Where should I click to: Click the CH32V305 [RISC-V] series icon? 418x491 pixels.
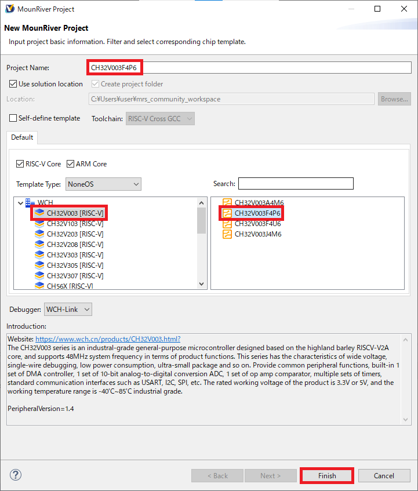tap(39, 265)
